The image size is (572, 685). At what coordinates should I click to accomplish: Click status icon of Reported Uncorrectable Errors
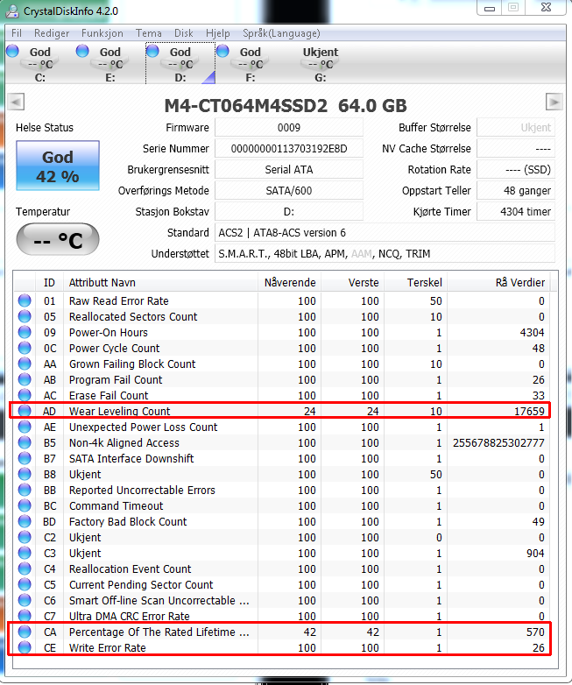[x=25, y=490]
